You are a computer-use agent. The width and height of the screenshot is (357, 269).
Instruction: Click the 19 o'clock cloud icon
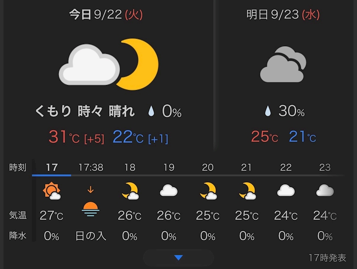[x=169, y=191]
